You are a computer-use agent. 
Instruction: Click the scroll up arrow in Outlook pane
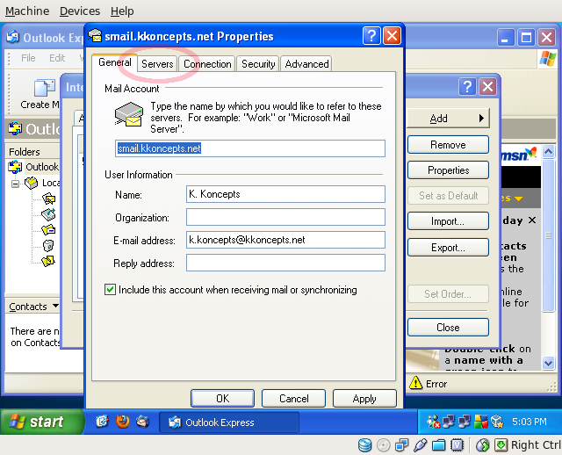[548, 152]
